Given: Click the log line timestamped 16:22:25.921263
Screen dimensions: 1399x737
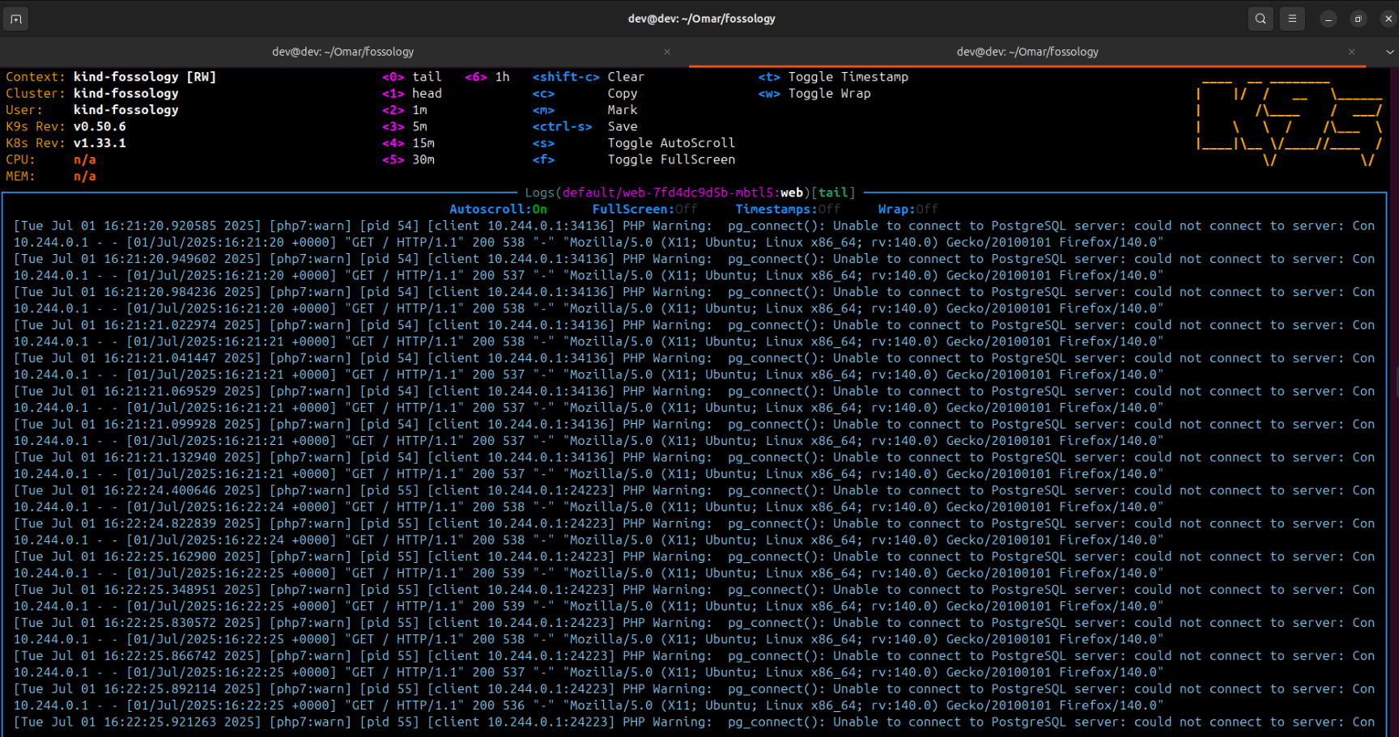Looking at the screenshot, I should click(694, 722).
